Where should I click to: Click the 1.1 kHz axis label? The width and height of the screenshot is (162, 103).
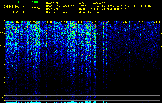click(2, 33)
